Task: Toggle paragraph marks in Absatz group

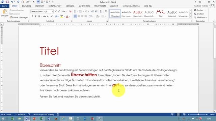Action: [x=106, y=11]
